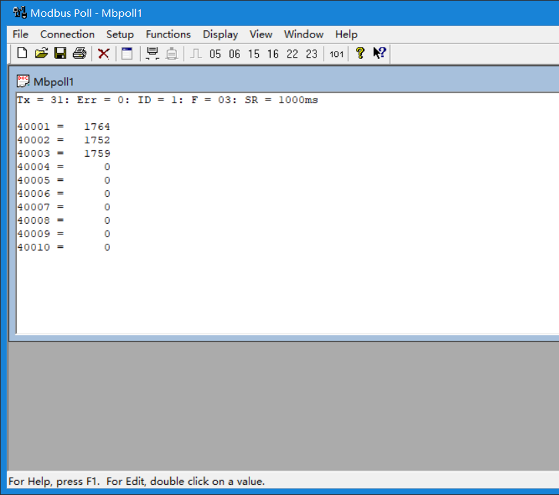Select register 40002 value 1752
The image size is (559, 495).
[x=97, y=140]
